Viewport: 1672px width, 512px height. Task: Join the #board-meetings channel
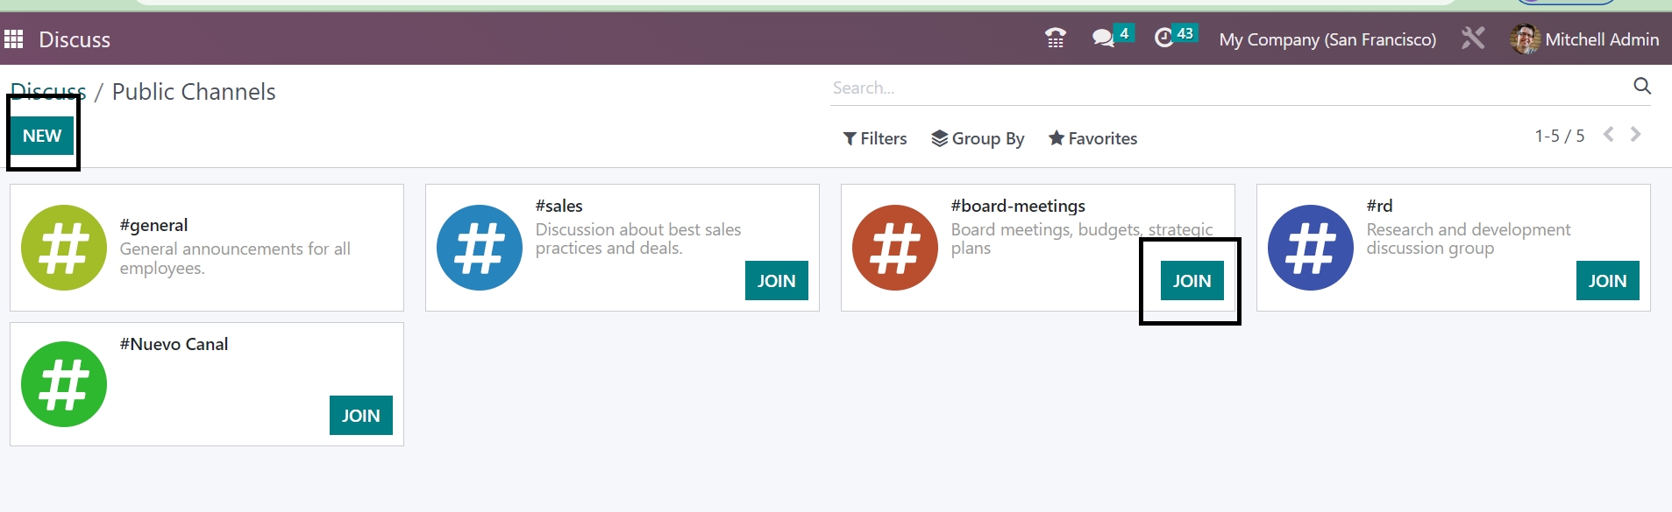click(x=1192, y=281)
